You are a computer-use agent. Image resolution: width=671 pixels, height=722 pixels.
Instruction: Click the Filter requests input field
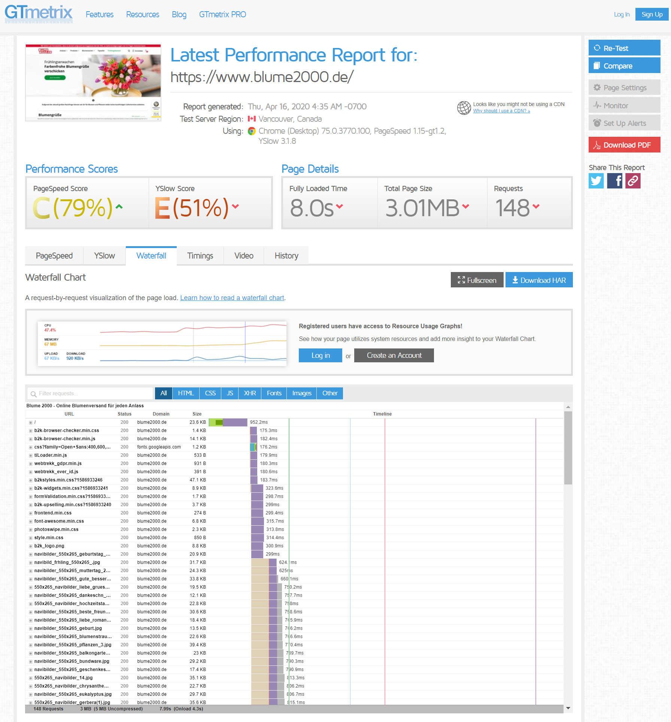tap(90, 393)
